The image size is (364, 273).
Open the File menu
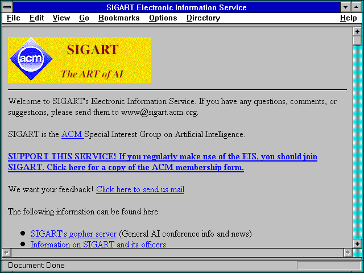(x=14, y=18)
